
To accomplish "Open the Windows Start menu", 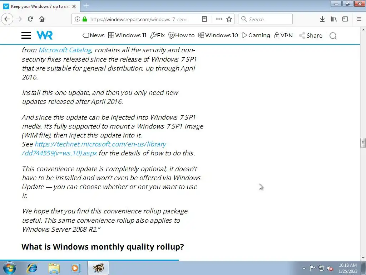I will point(9,268).
